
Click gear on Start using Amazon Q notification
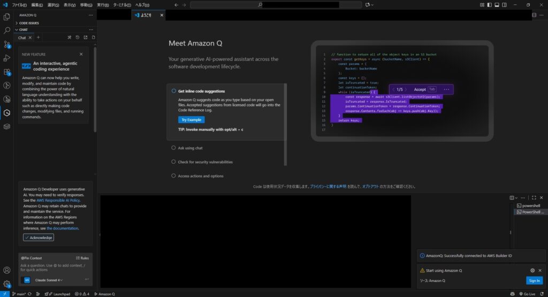[532, 270]
